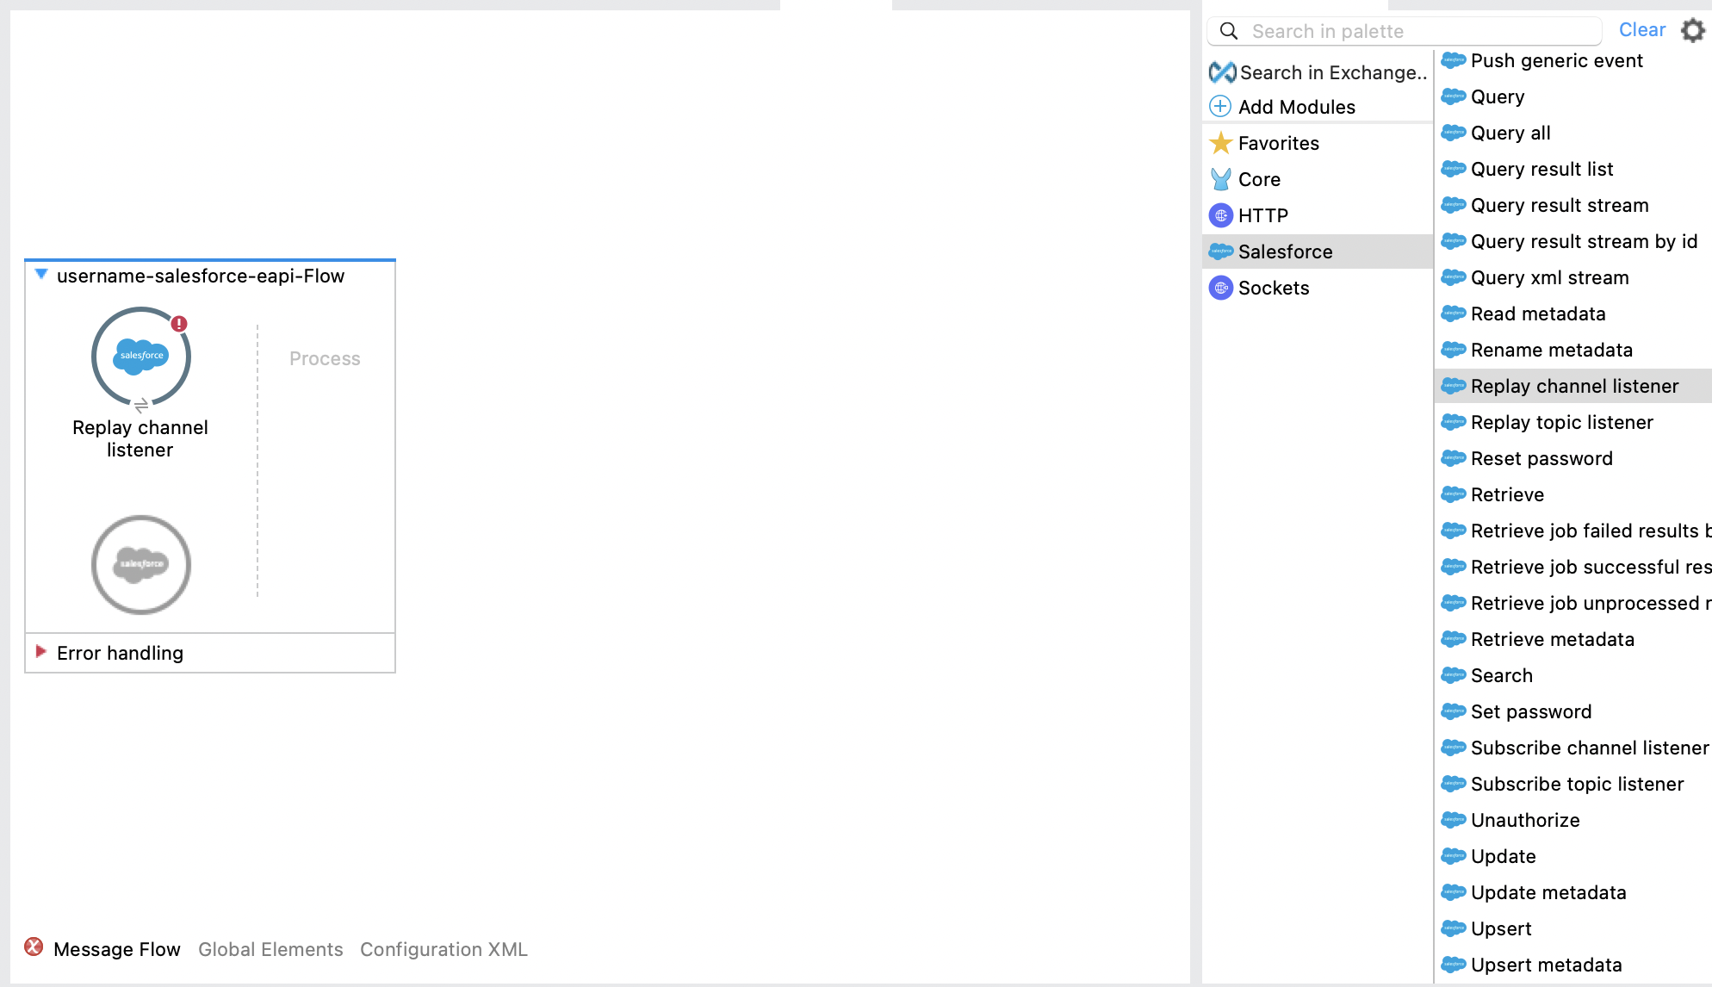Select Subscribe channel listener operation
This screenshot has height=987, width=1712.
pos(1573,748)
